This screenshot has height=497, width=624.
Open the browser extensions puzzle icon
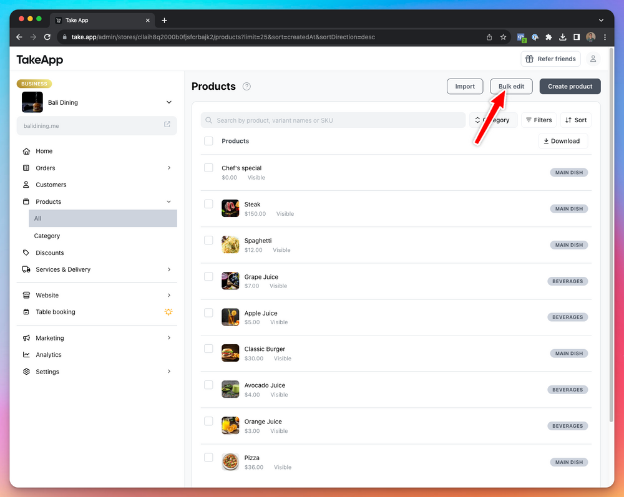tap(548, 37)
